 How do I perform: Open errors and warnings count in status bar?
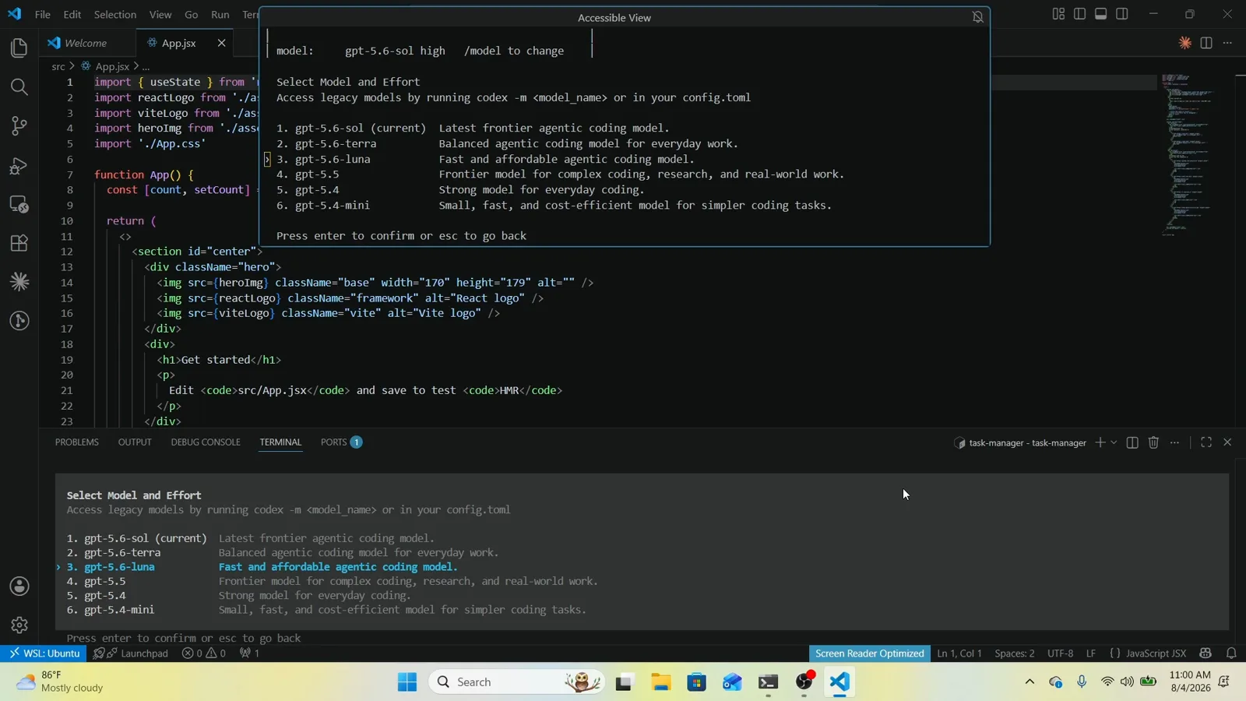204,653
